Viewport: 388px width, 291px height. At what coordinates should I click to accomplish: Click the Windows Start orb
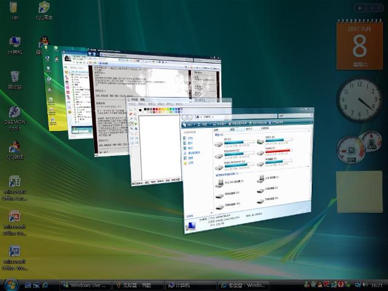(10, 284)
